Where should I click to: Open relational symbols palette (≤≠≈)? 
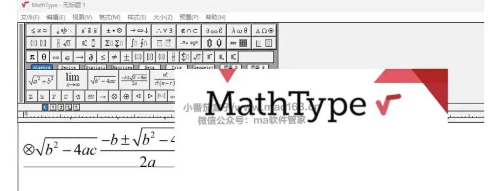click(x=39, y=31)
